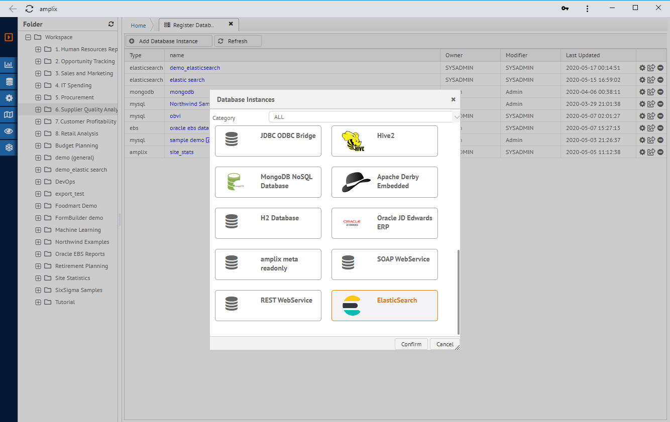Viewport: 670px width, 422px height.
Task: Select the Site Statistics folder
Action: [x=73, y=278]
